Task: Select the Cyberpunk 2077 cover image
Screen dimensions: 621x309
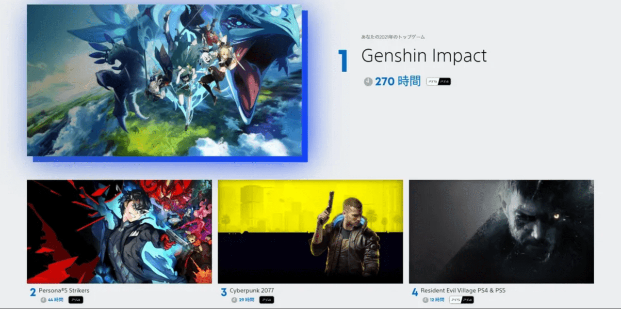Action: point(310,232)
